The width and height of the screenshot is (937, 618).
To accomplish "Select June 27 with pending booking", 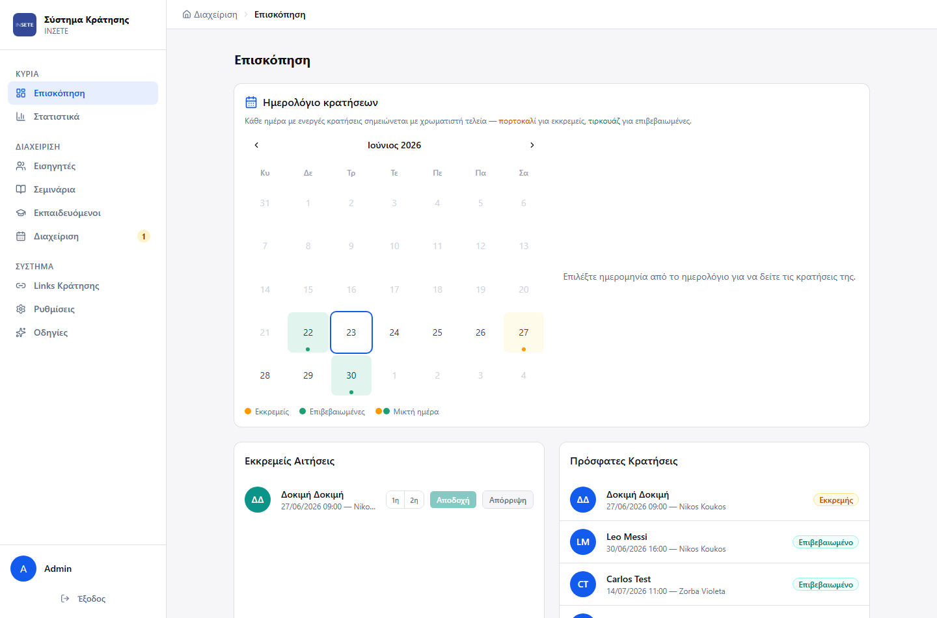I will click(x=524, y=332).
